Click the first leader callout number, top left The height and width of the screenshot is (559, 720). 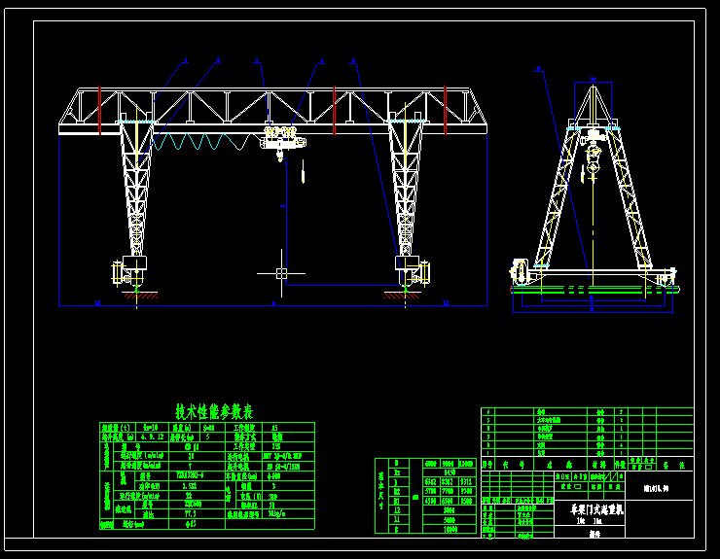click(x=186, y=61)
